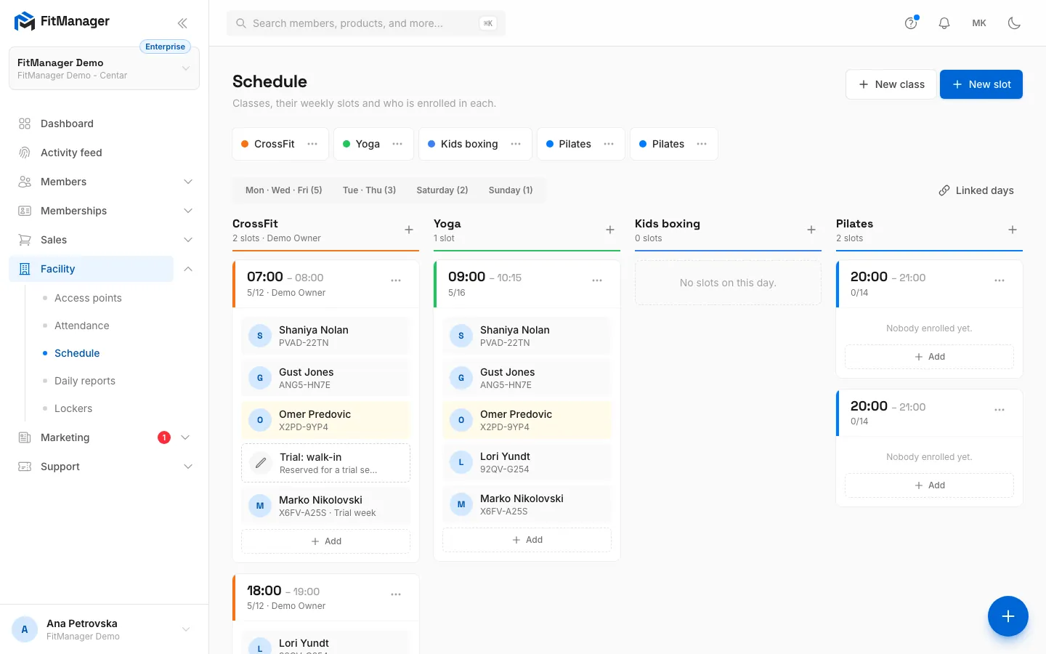The image size is (1046, 654).
Task: Go to Access points under Facility
Action: 88,298
